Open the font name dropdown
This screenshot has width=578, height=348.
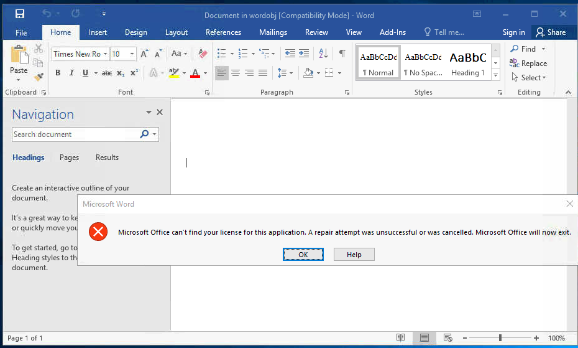click(106, 54)
